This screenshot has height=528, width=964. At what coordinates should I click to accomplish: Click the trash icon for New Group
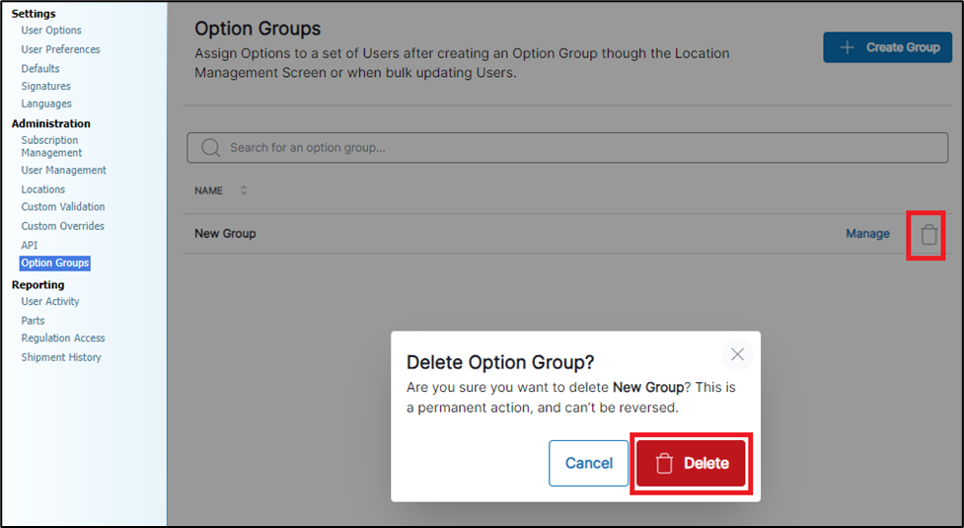tap(928, 235)
